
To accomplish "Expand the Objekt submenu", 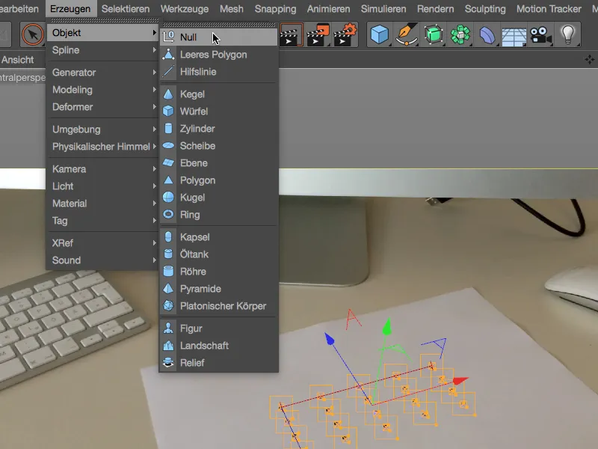I will click(102, 33).
